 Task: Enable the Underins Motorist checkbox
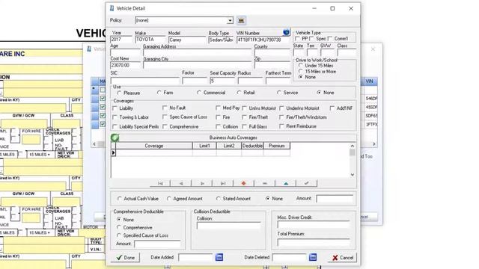[x=281, y=108]
